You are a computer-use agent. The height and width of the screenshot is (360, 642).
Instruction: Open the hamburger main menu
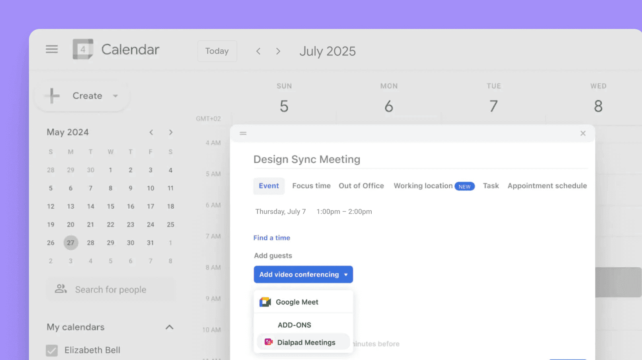pos(51,49)
